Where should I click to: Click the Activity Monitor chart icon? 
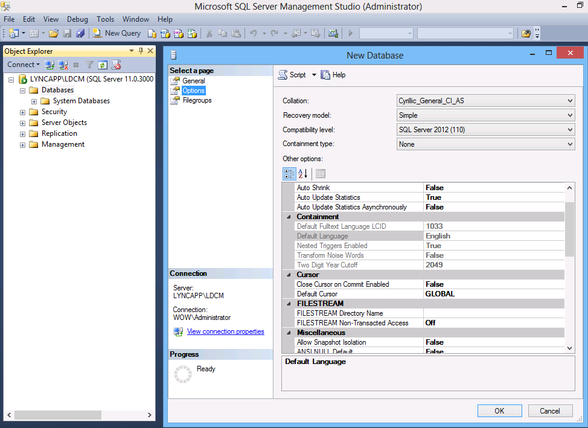click(333, 33)
